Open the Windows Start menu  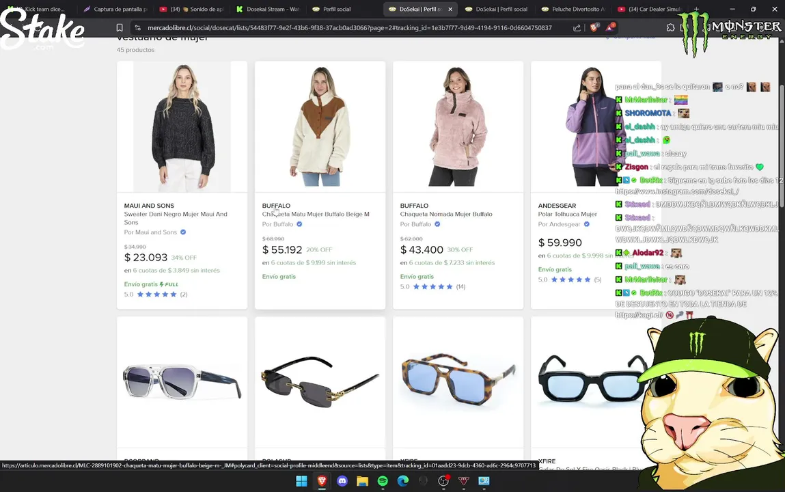click(301, 481)
